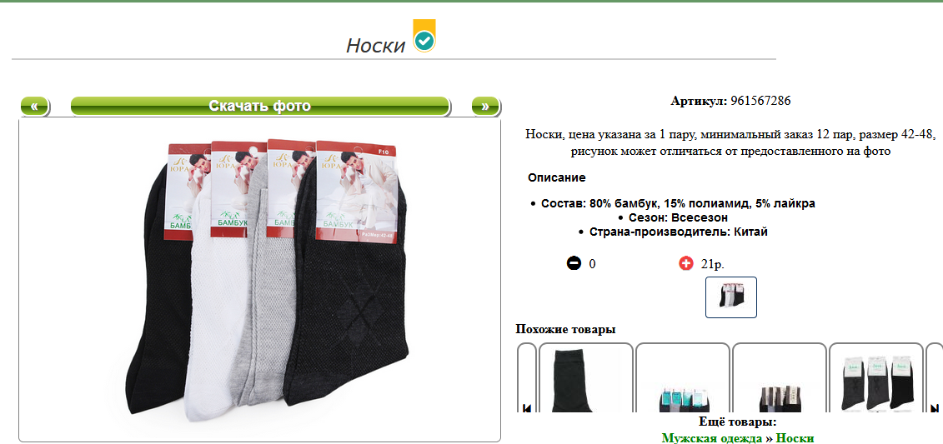
Task: Open similar item with teal boxed socks
Action: [683, 378]
